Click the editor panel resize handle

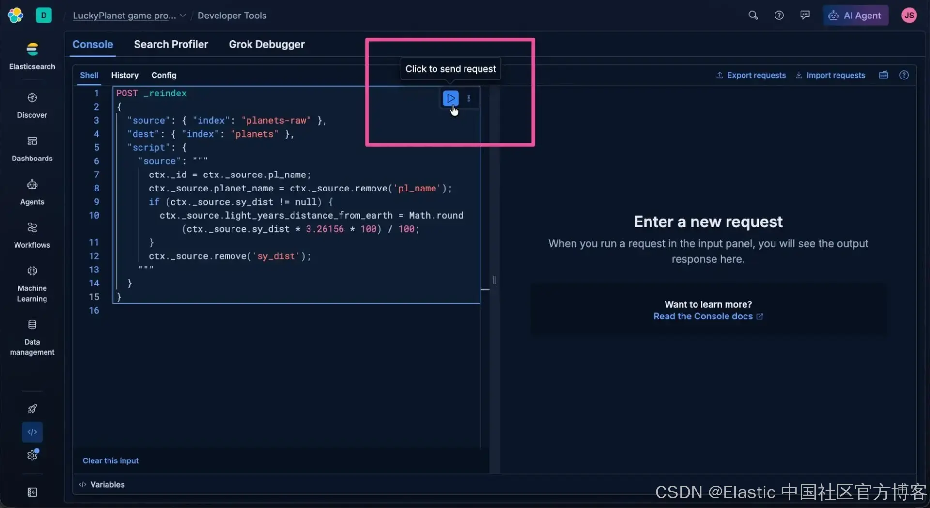(x=494, y=280)
